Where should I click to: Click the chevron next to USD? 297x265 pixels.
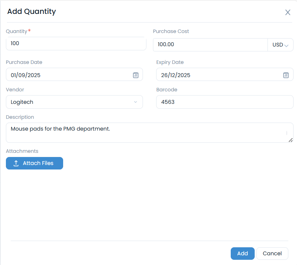coord(287,45)
